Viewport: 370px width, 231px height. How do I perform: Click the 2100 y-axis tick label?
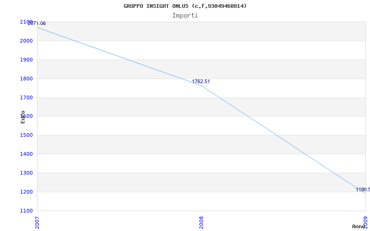tap(26, 22)
